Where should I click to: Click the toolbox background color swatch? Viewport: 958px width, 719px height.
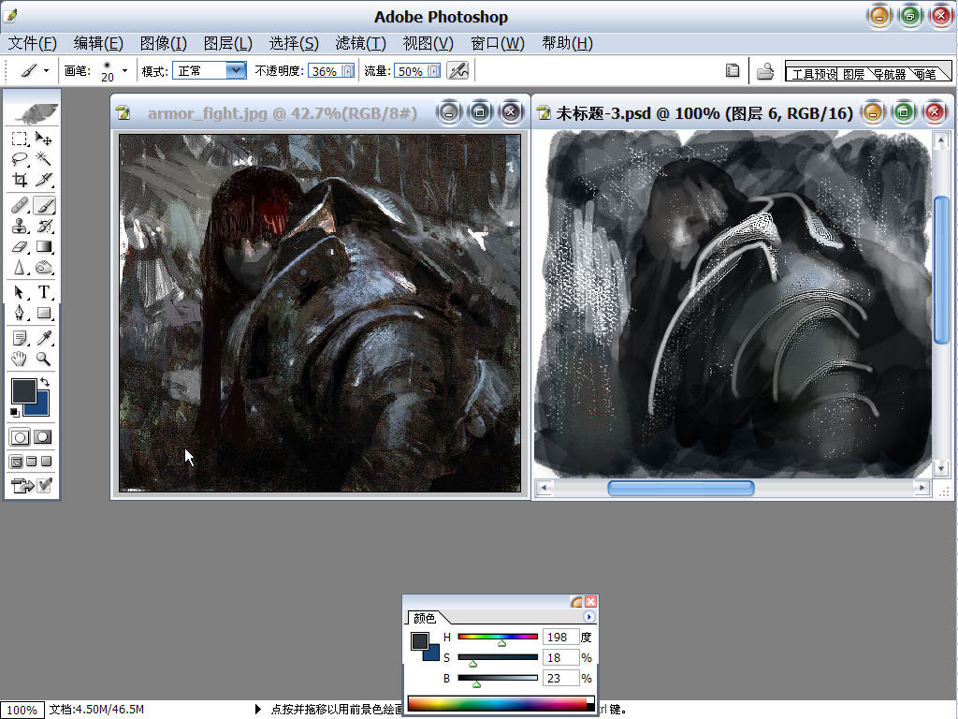click(41, 406)
